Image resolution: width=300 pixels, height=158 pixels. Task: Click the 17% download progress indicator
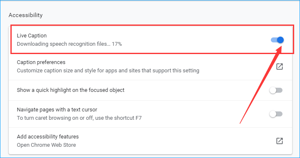117,44
